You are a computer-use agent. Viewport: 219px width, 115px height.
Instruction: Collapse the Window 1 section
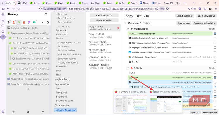pyautogui.click(x=126, y=23)
